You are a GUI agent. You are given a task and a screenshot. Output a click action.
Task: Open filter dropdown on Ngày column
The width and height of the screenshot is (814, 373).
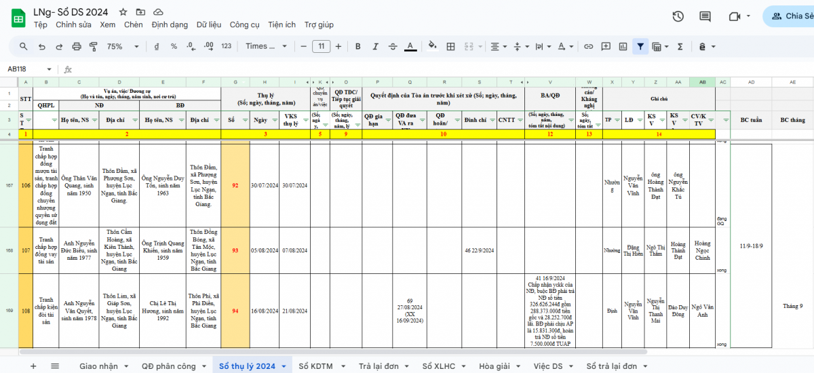[x=274, y=120]
